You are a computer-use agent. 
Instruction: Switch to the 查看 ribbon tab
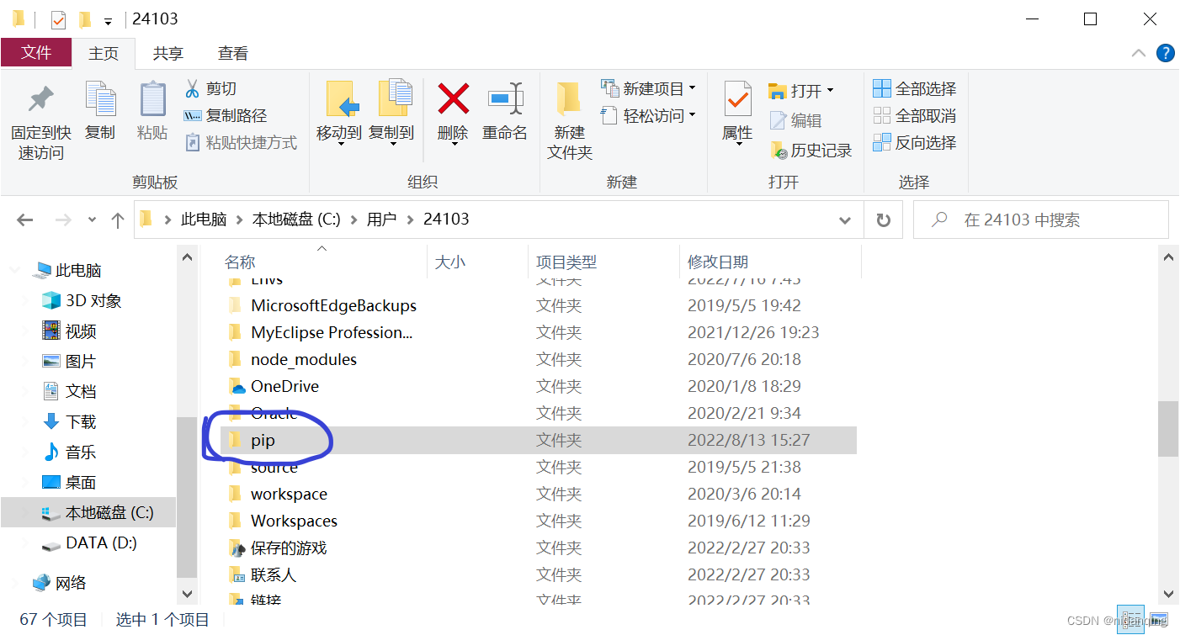point(232,53)
